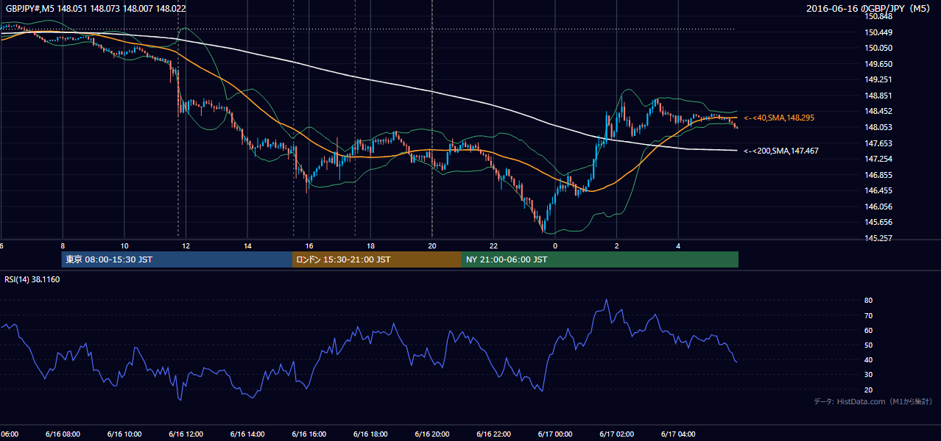Click RSI scale value 80
941x441 pixels.
(868, 301)
